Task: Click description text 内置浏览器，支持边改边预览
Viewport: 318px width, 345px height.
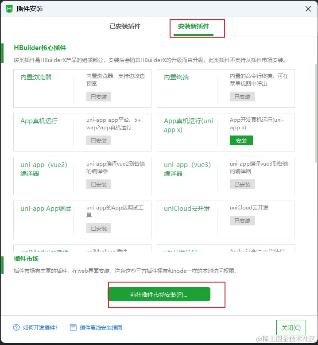Action: (116, 80)
